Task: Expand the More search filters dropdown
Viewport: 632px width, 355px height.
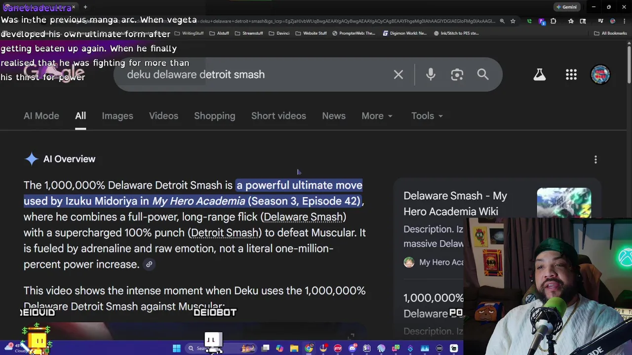Action: coord(377,116)
